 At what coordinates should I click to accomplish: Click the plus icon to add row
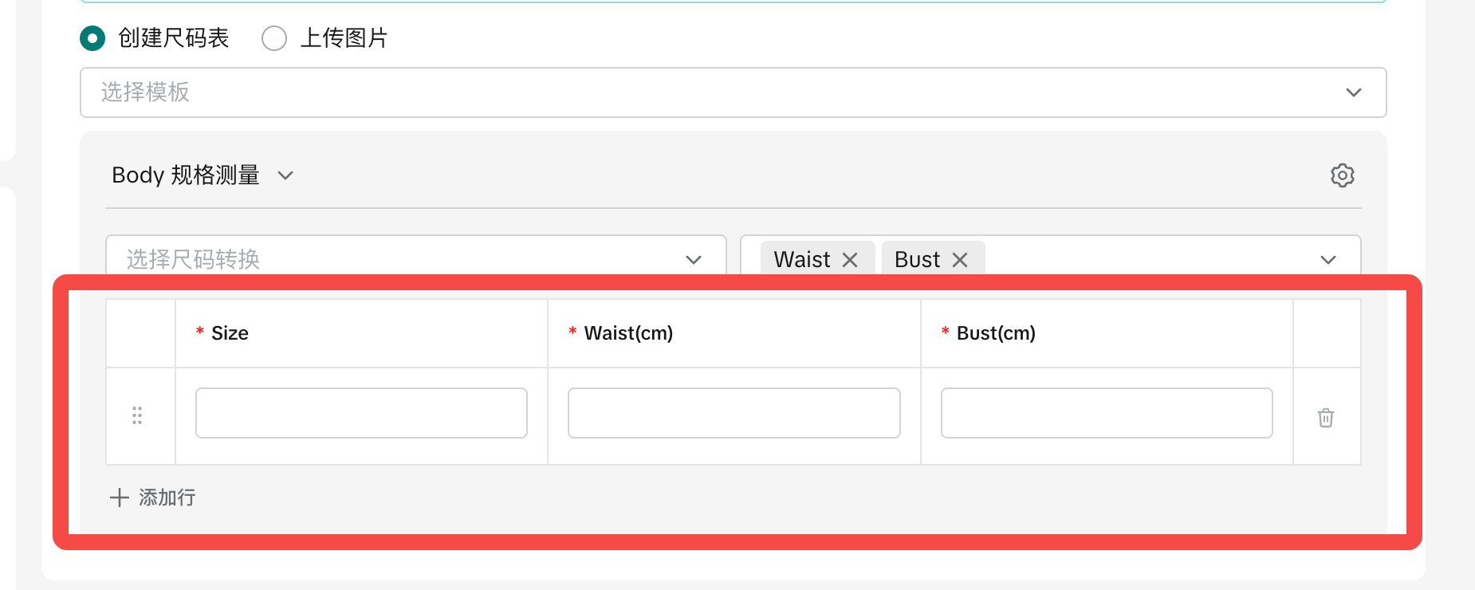point(120,498)
